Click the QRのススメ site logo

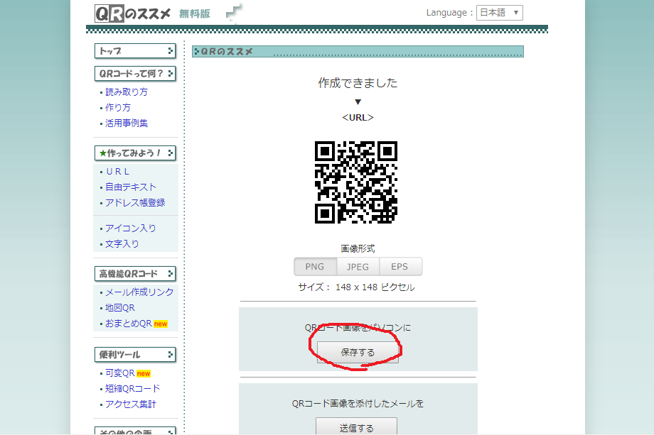132,13
